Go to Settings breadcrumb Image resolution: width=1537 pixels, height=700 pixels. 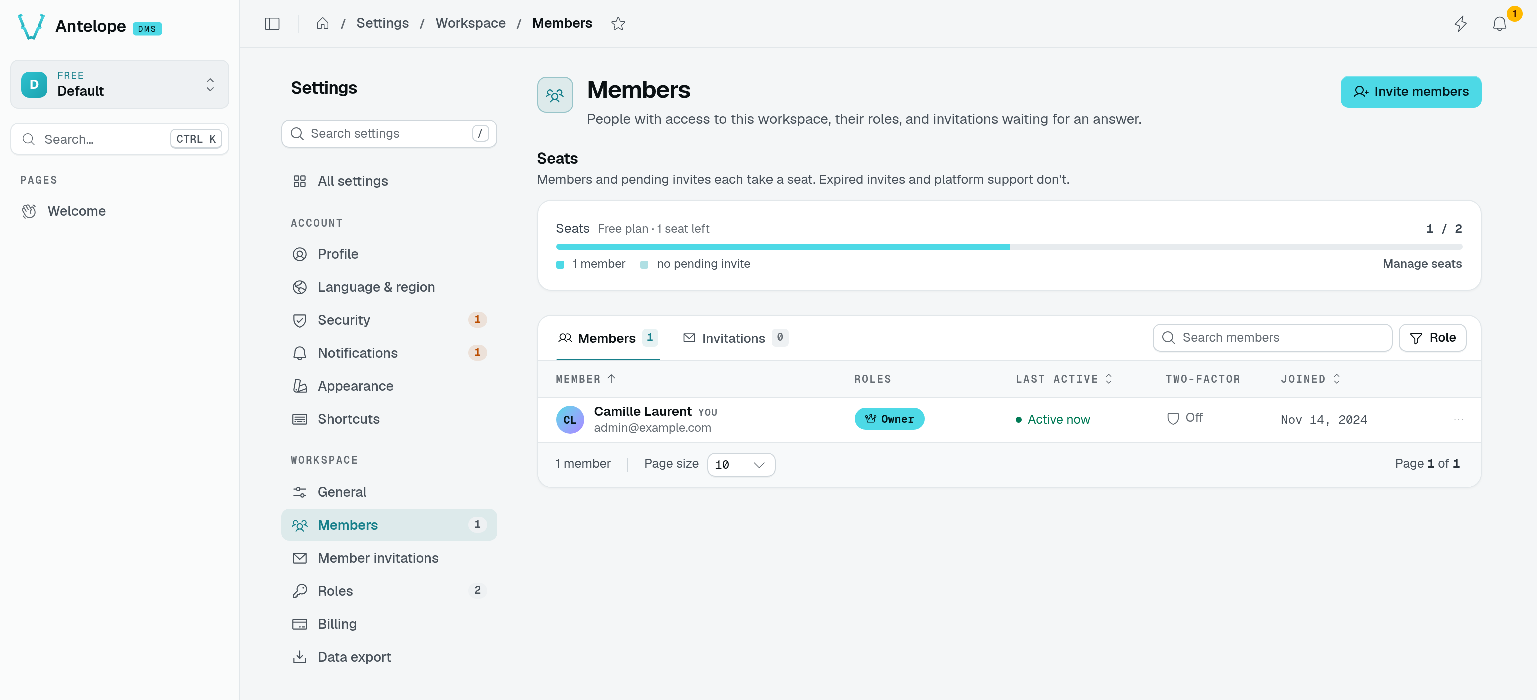click(382, 23)
